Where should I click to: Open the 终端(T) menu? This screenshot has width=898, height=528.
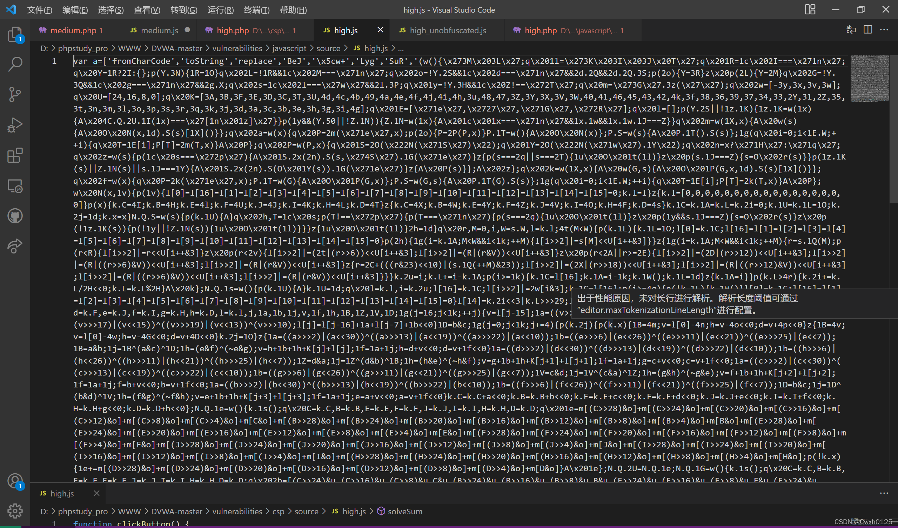pos(256,9)
